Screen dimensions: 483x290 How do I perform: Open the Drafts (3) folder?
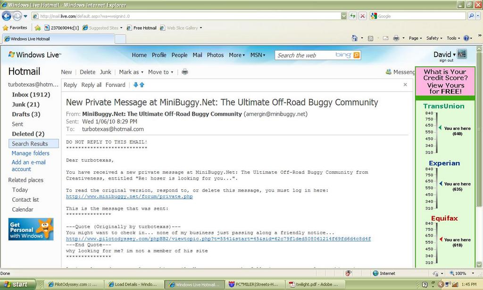tap(26, 114)
